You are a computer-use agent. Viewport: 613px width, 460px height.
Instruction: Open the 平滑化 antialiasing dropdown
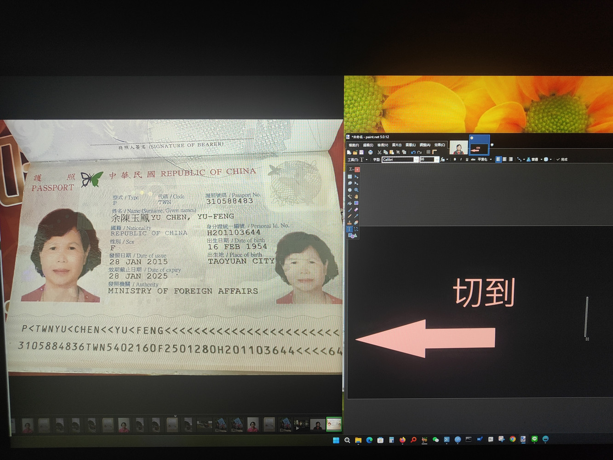491,160
